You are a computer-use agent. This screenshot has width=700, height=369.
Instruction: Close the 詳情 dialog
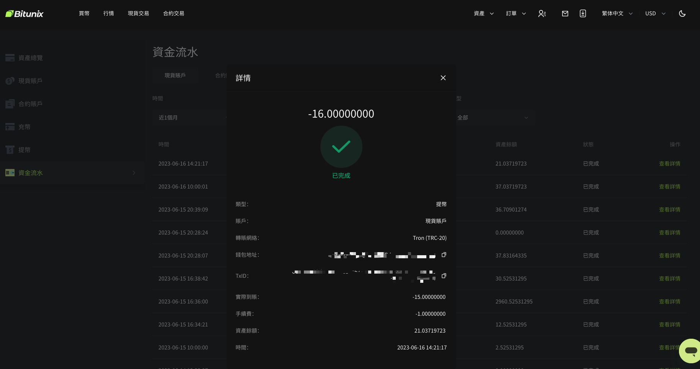443,78
